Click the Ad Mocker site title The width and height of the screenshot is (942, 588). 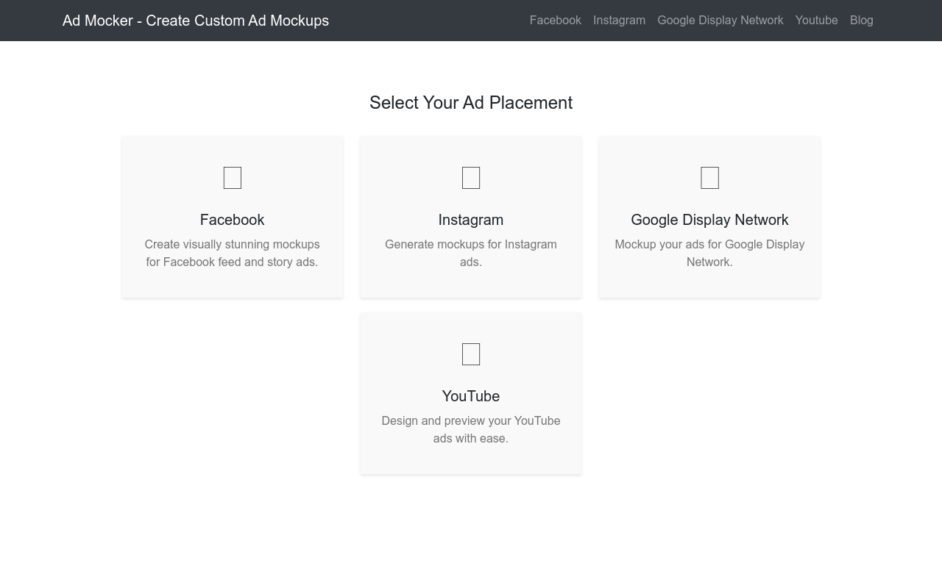(196, 21)
